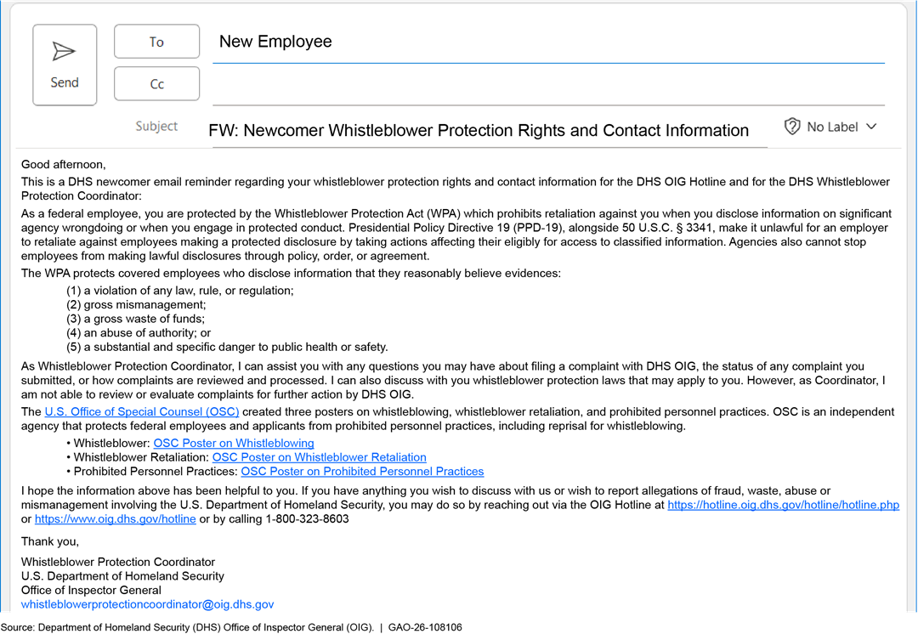Click the Send paper airplane icon
This screenshot has height=634, width=918.
click(64, 52)
